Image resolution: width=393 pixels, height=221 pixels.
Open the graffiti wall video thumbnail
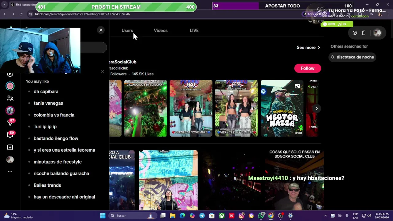(168, 180)
